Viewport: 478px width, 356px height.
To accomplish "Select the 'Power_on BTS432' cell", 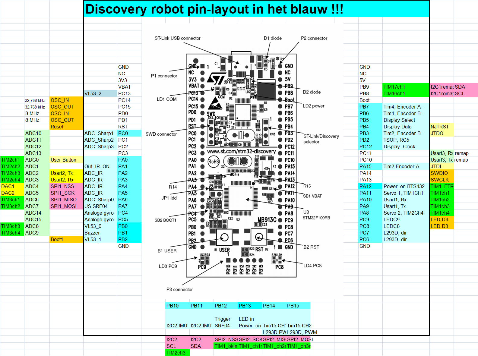I will (406, 186).
